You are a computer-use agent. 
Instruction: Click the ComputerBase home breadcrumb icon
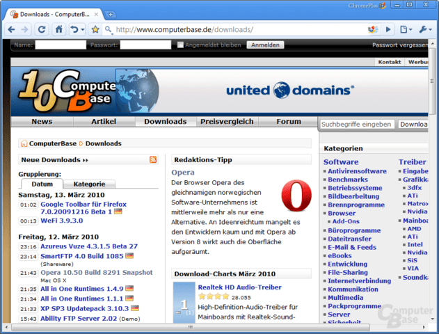pos(24,143)
